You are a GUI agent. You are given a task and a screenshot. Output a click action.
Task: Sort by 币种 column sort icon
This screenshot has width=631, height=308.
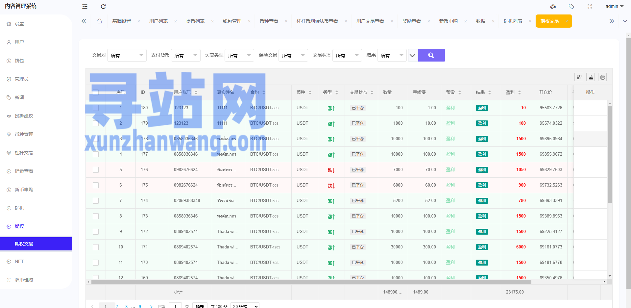[x=310, y=92]
